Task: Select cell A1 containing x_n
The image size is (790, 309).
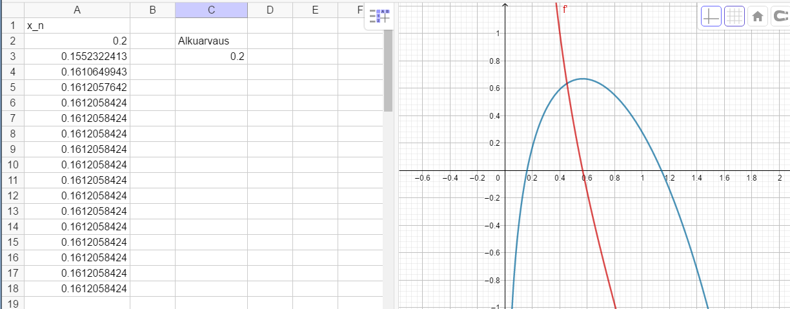Action: tap(77, 26)
